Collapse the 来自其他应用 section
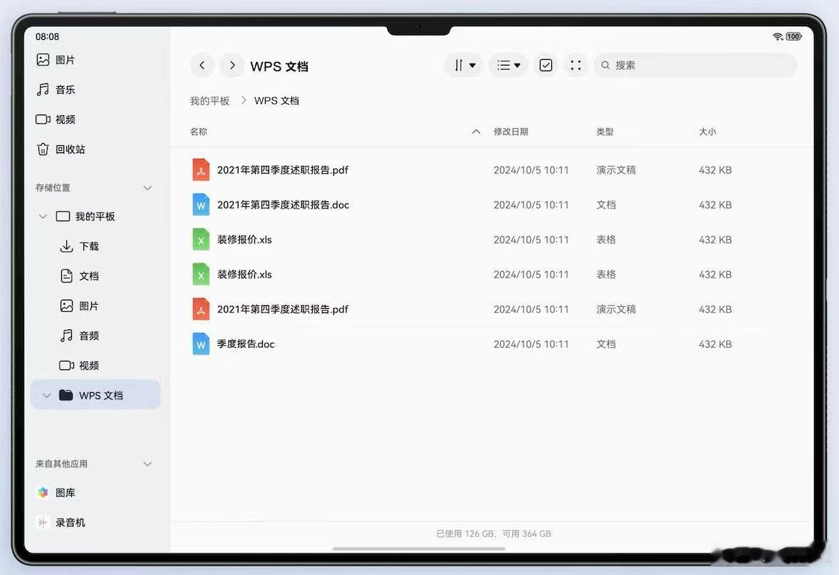839x575 pixels. tap(147, 464)
